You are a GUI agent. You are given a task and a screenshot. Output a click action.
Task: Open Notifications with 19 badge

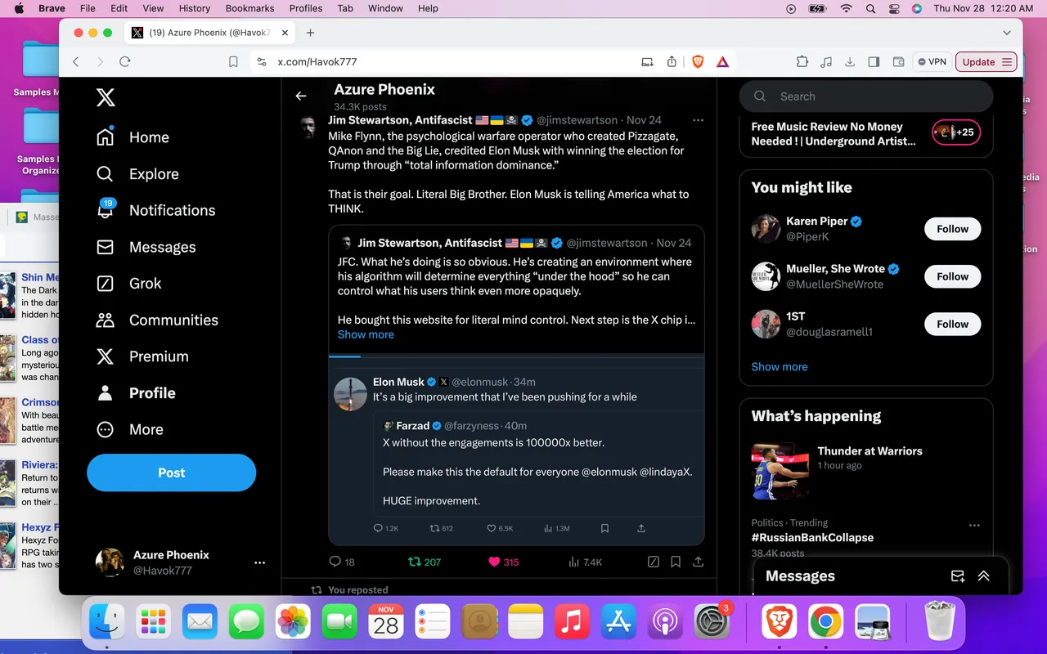(x=155, y=210)
